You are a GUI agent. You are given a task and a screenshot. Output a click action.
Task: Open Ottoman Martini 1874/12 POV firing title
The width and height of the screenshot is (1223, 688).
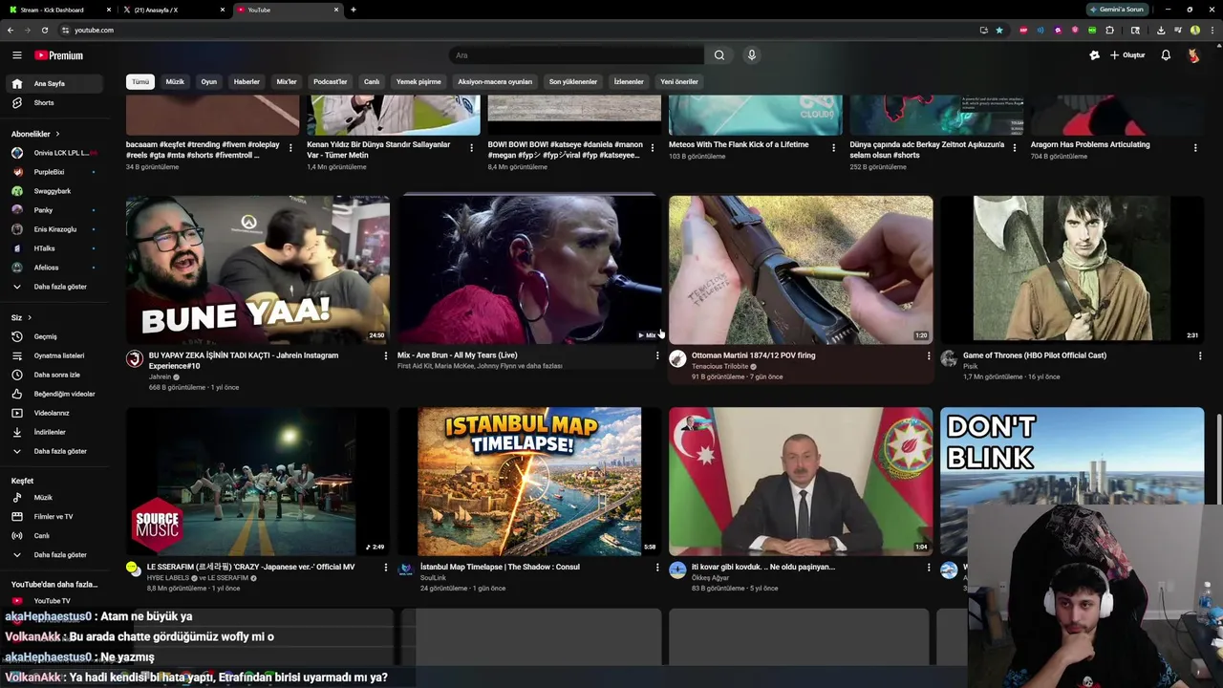pos(753,355)
